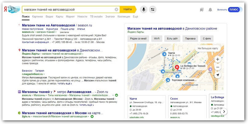Click red La Bottega map pin
The height and width of the screenshot is (124, 248).
pyautogui.click(x=177, y=68)
